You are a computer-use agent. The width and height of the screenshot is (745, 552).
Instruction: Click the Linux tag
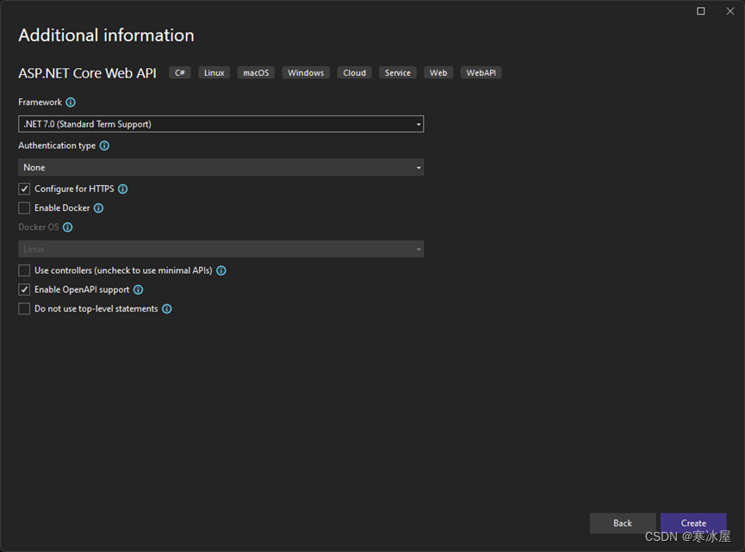click(214, 72)
